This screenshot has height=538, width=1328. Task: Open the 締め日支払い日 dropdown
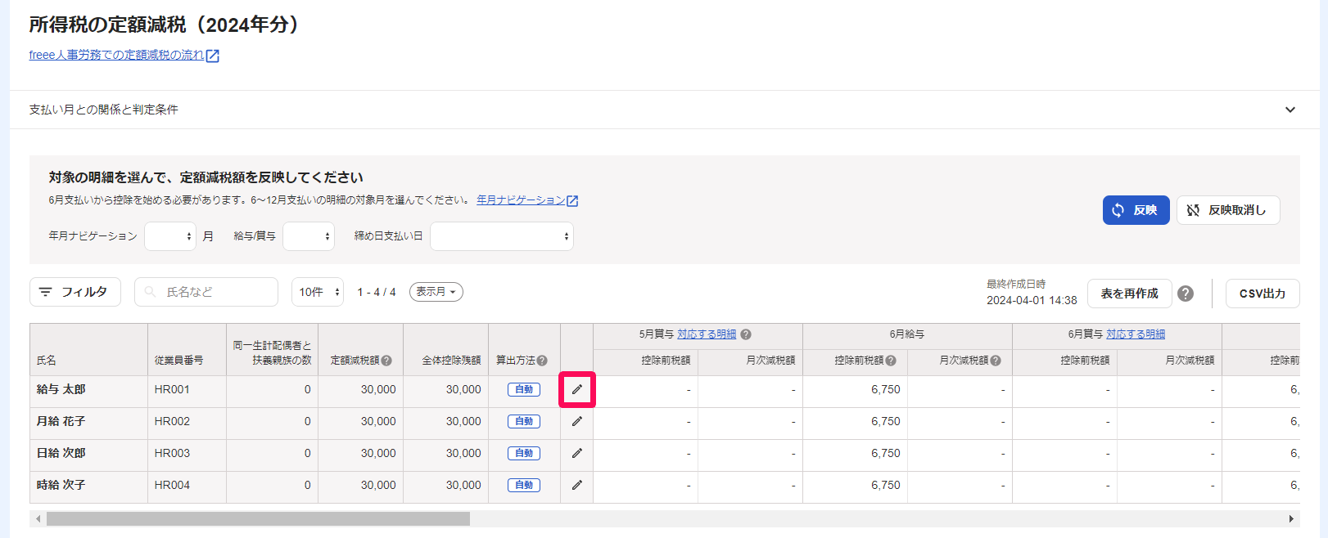(x=502, y=236)
